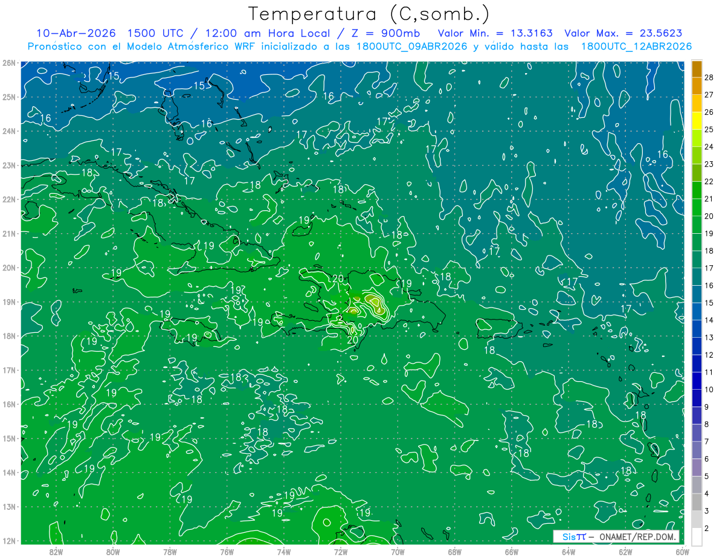
Task: Click the 82W longitude axis label
Action: (x=56, y=552)
